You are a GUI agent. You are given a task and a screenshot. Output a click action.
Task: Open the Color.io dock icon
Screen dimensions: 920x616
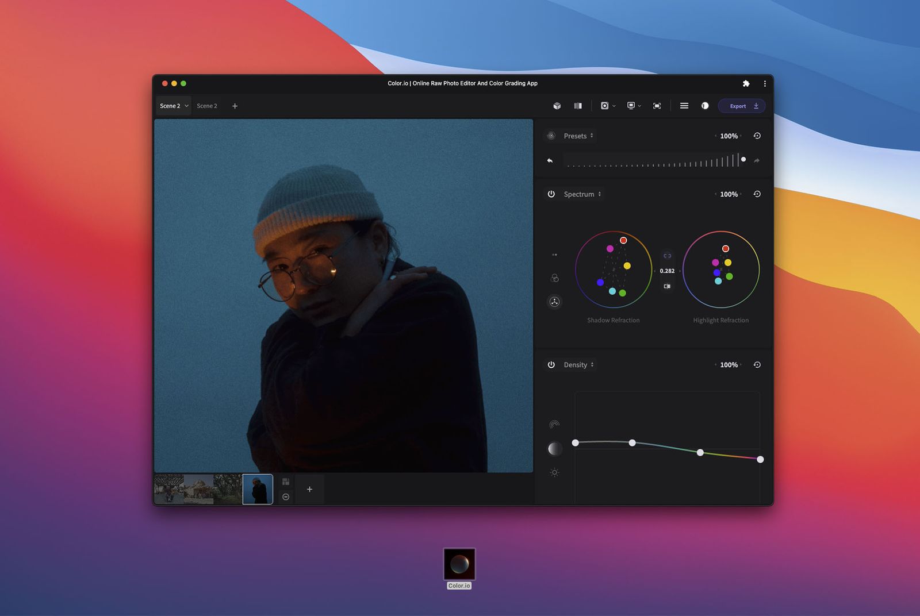point(459,564)
